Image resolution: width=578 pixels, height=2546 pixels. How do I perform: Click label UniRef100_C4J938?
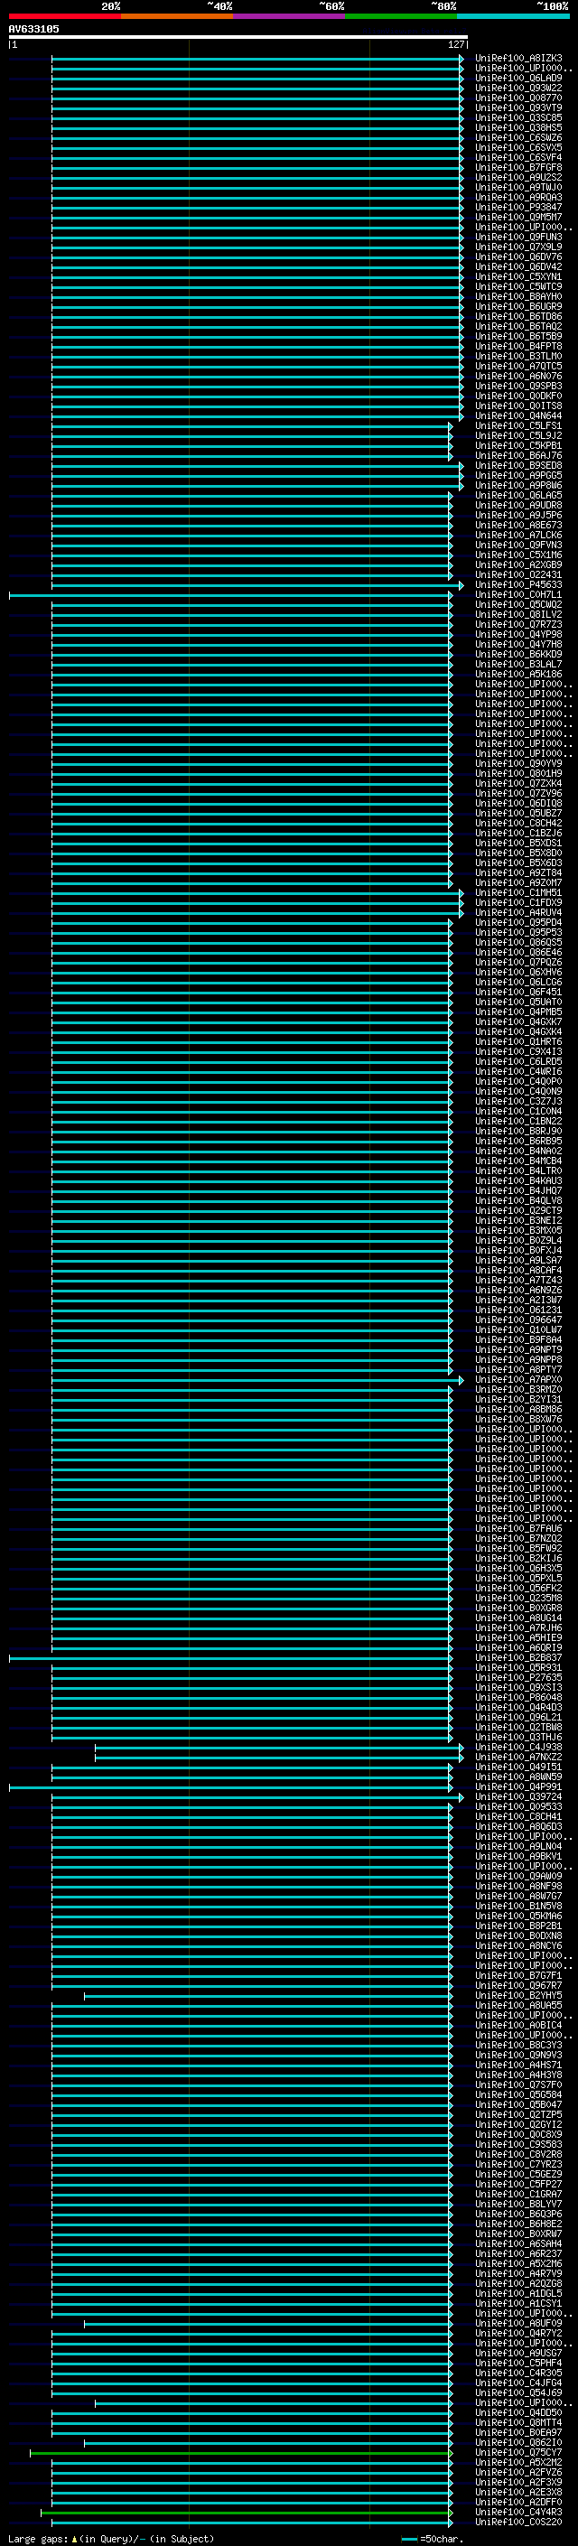click(517, 1747)
